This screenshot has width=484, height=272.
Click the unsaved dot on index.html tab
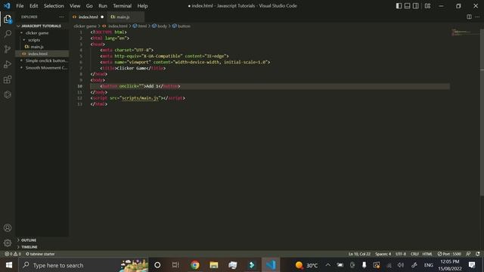[x=102, y=17]
